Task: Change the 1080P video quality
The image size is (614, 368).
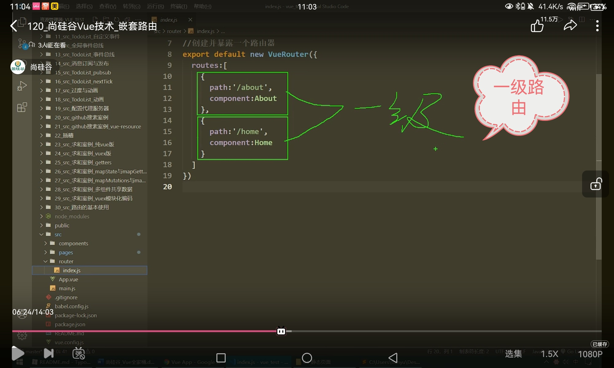Action: tap(590, 354)
